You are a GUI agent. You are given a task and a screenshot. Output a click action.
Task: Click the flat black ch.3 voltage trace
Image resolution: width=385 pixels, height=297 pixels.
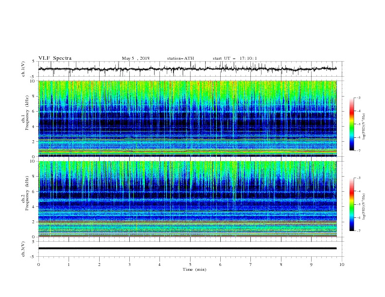tap(187, 248)
